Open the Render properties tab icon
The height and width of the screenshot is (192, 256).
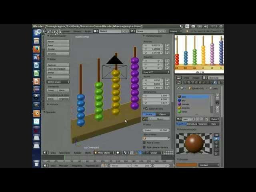tap(185, 82)
